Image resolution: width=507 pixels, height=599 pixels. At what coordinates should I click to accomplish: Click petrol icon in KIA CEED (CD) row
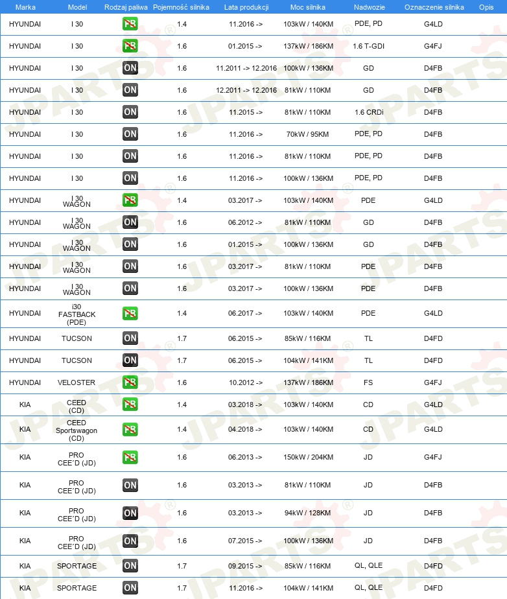click(x=130, y=405)
